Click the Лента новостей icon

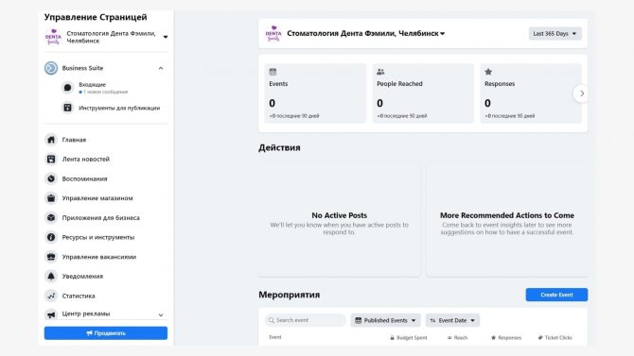coord(51,159)
